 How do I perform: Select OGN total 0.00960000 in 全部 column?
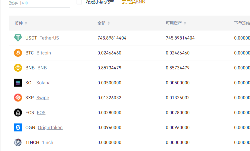(x=109, y=127)
